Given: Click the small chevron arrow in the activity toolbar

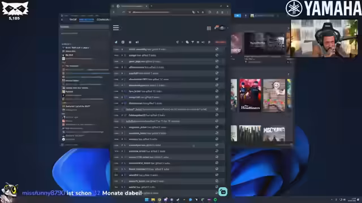Looking at the screenshot, I should [182, 42].
